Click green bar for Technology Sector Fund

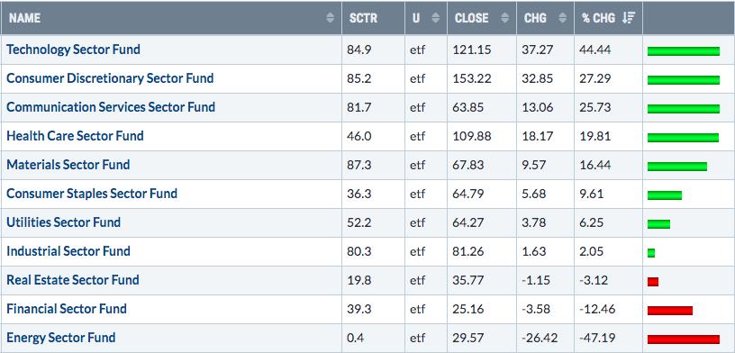coord(684,51)
